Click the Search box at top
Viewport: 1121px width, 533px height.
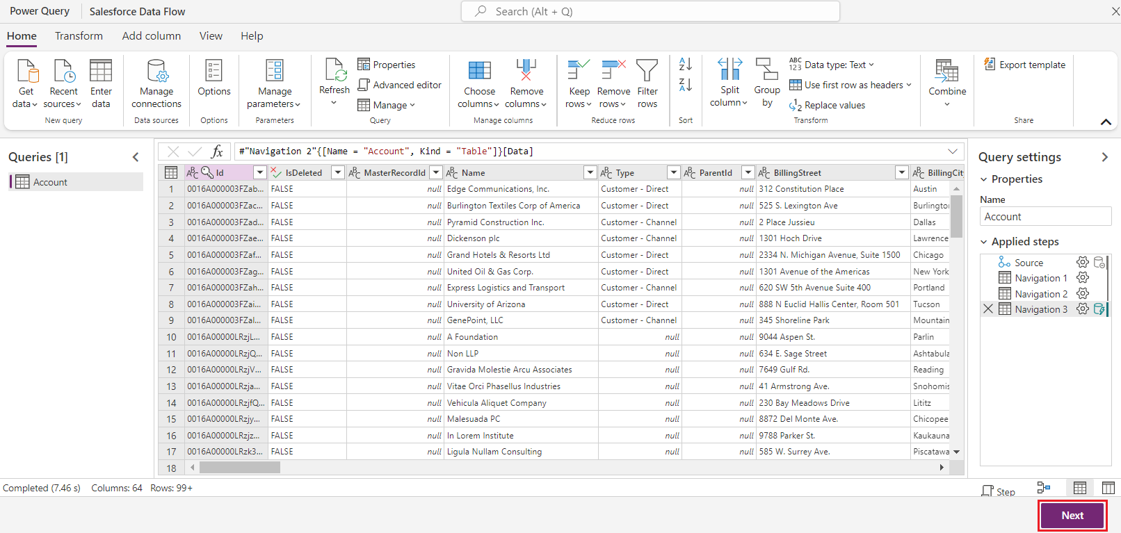tap(650, 12)
